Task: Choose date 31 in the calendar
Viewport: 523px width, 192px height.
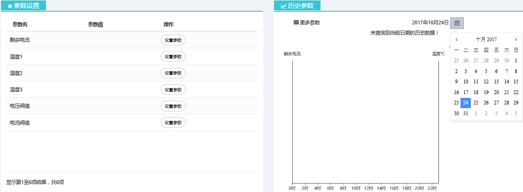Action: point(466,113)
